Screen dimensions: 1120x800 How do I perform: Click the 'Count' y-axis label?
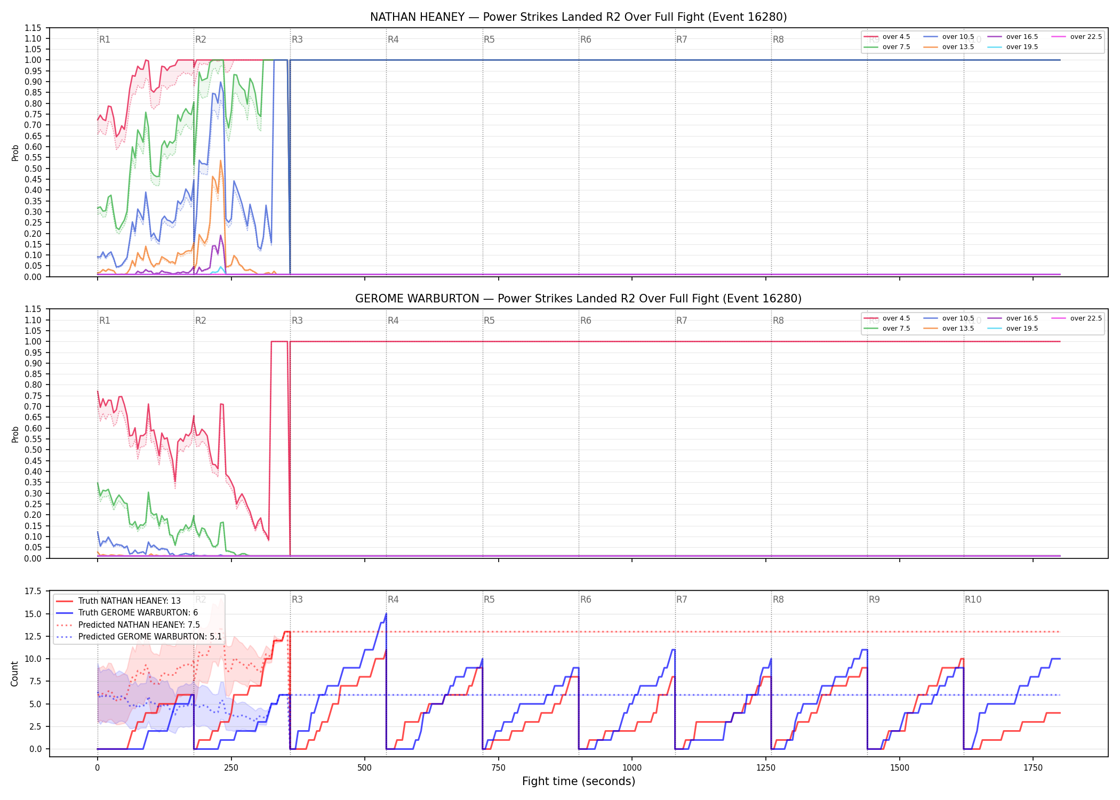click(x=14, y=674)
